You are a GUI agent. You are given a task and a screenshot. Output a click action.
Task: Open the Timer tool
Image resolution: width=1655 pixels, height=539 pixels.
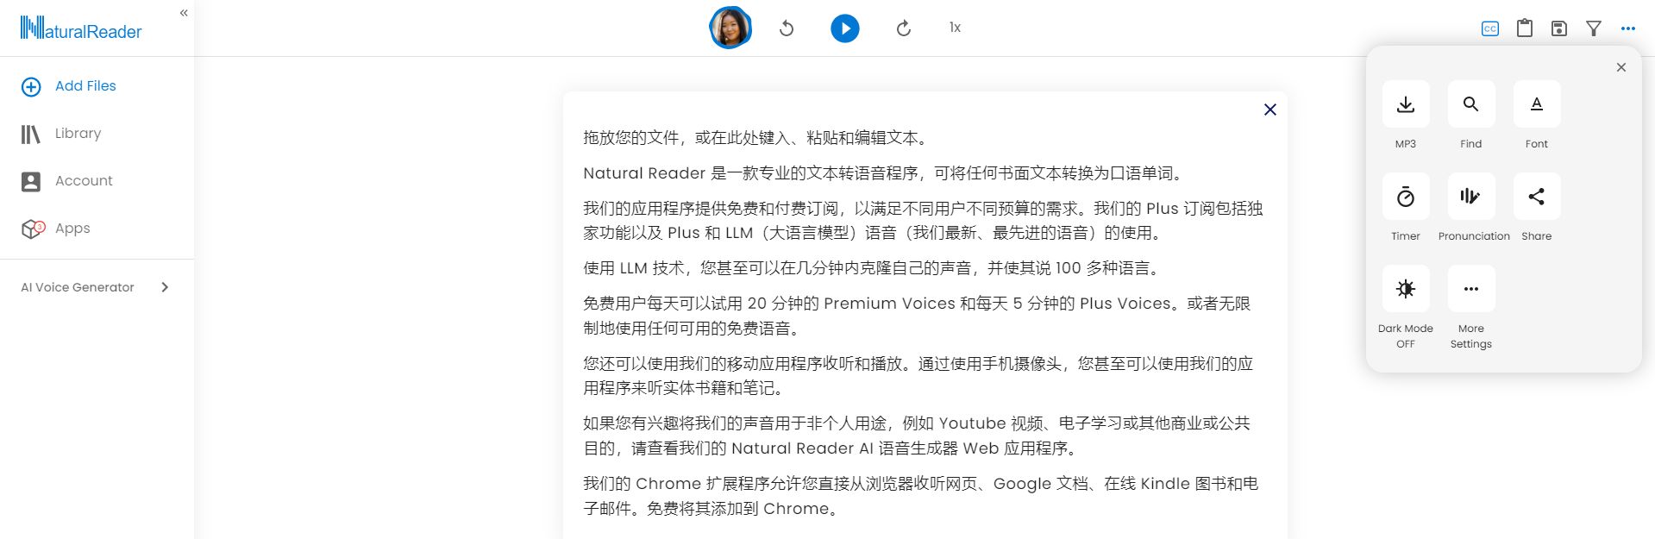pos(1406,197)
